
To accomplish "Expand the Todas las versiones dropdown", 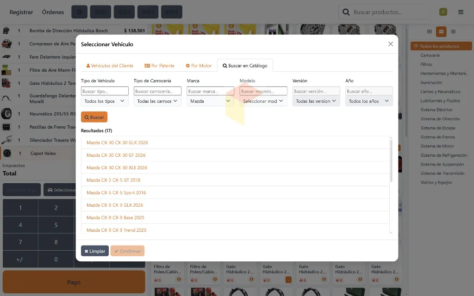I will (x=316, y=101).
